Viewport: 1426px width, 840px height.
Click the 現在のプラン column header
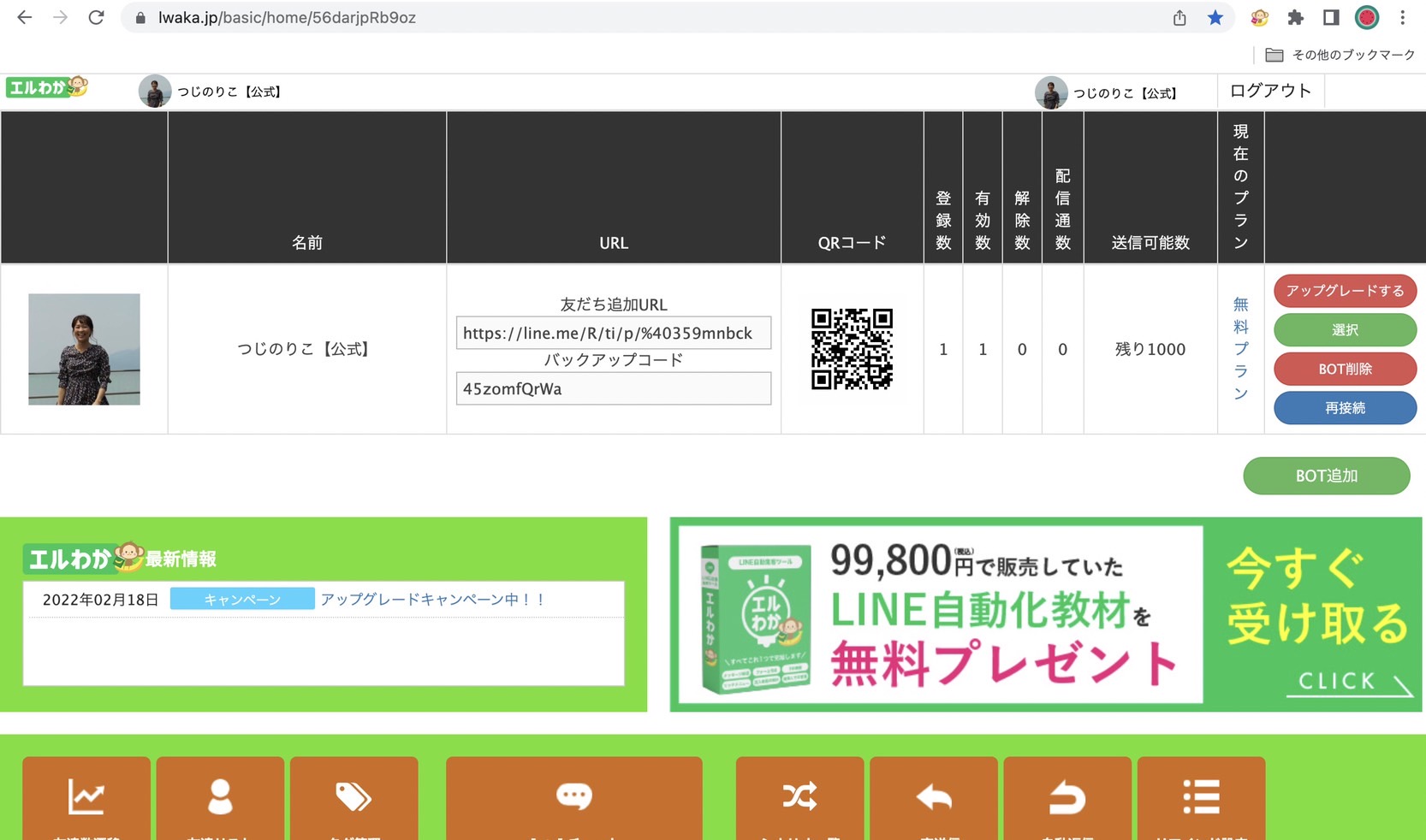tap(1240, 187)
